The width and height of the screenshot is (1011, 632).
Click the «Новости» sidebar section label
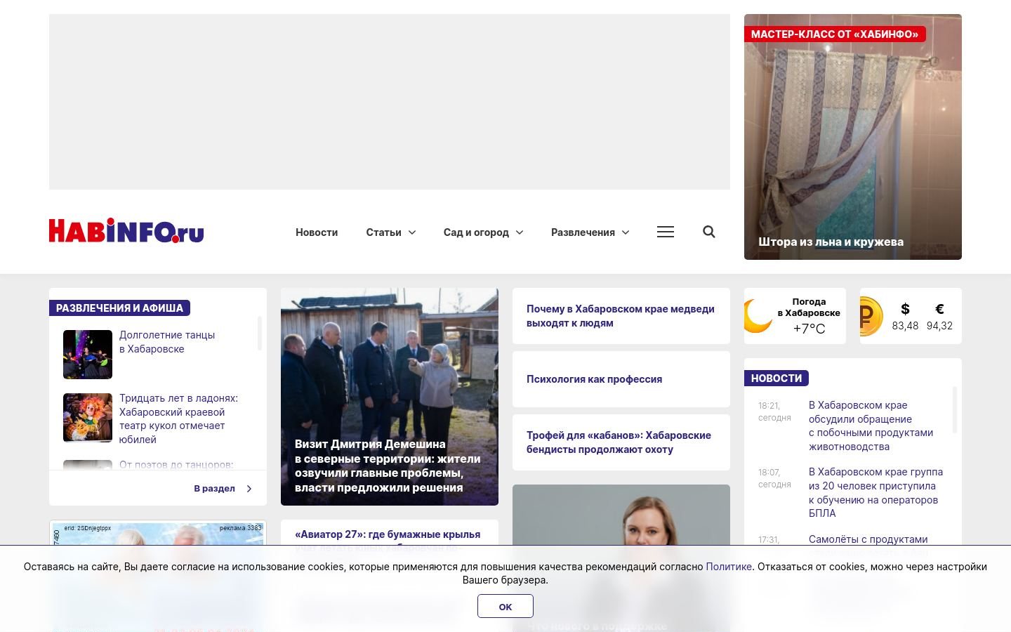(x=777, y=378)
